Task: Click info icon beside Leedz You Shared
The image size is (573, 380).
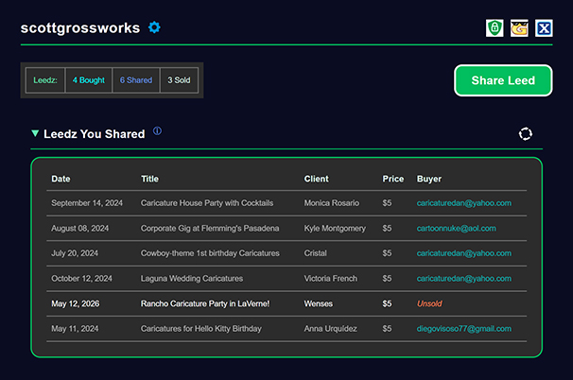Action: pyautogui.click(x=157, y=131)
